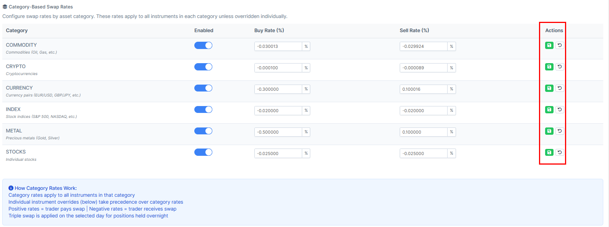Toggle the STOCKS category enabled switch

pos(203,152)
